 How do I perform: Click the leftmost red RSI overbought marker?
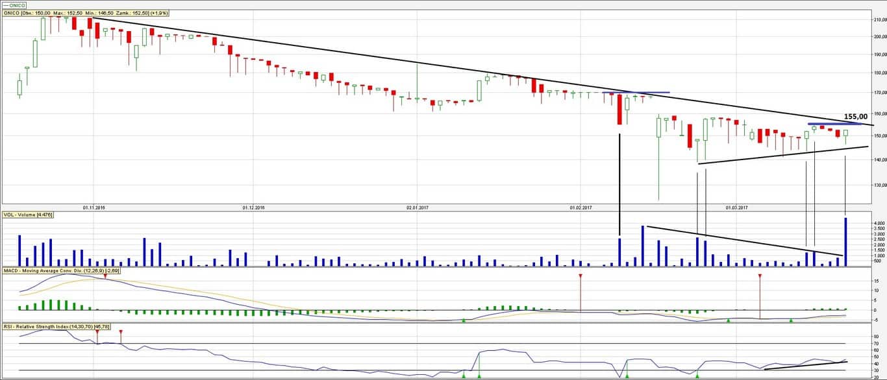coord(97,332)
